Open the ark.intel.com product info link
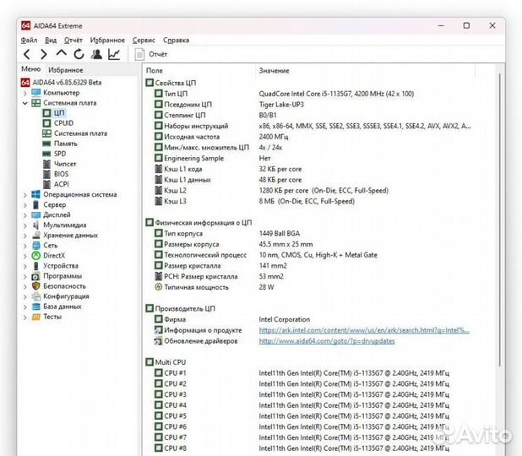522x456 pixels. point(363,330)
